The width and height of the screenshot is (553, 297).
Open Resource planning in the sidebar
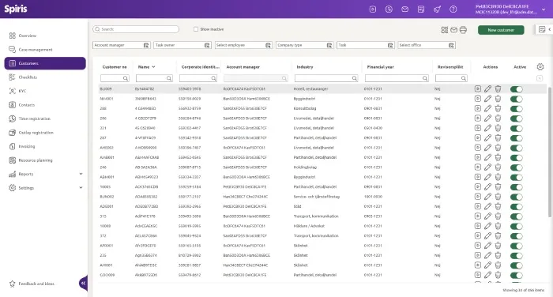(36, 160)
